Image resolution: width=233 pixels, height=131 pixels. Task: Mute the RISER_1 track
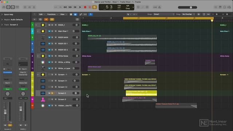click(x=49, y=25)
